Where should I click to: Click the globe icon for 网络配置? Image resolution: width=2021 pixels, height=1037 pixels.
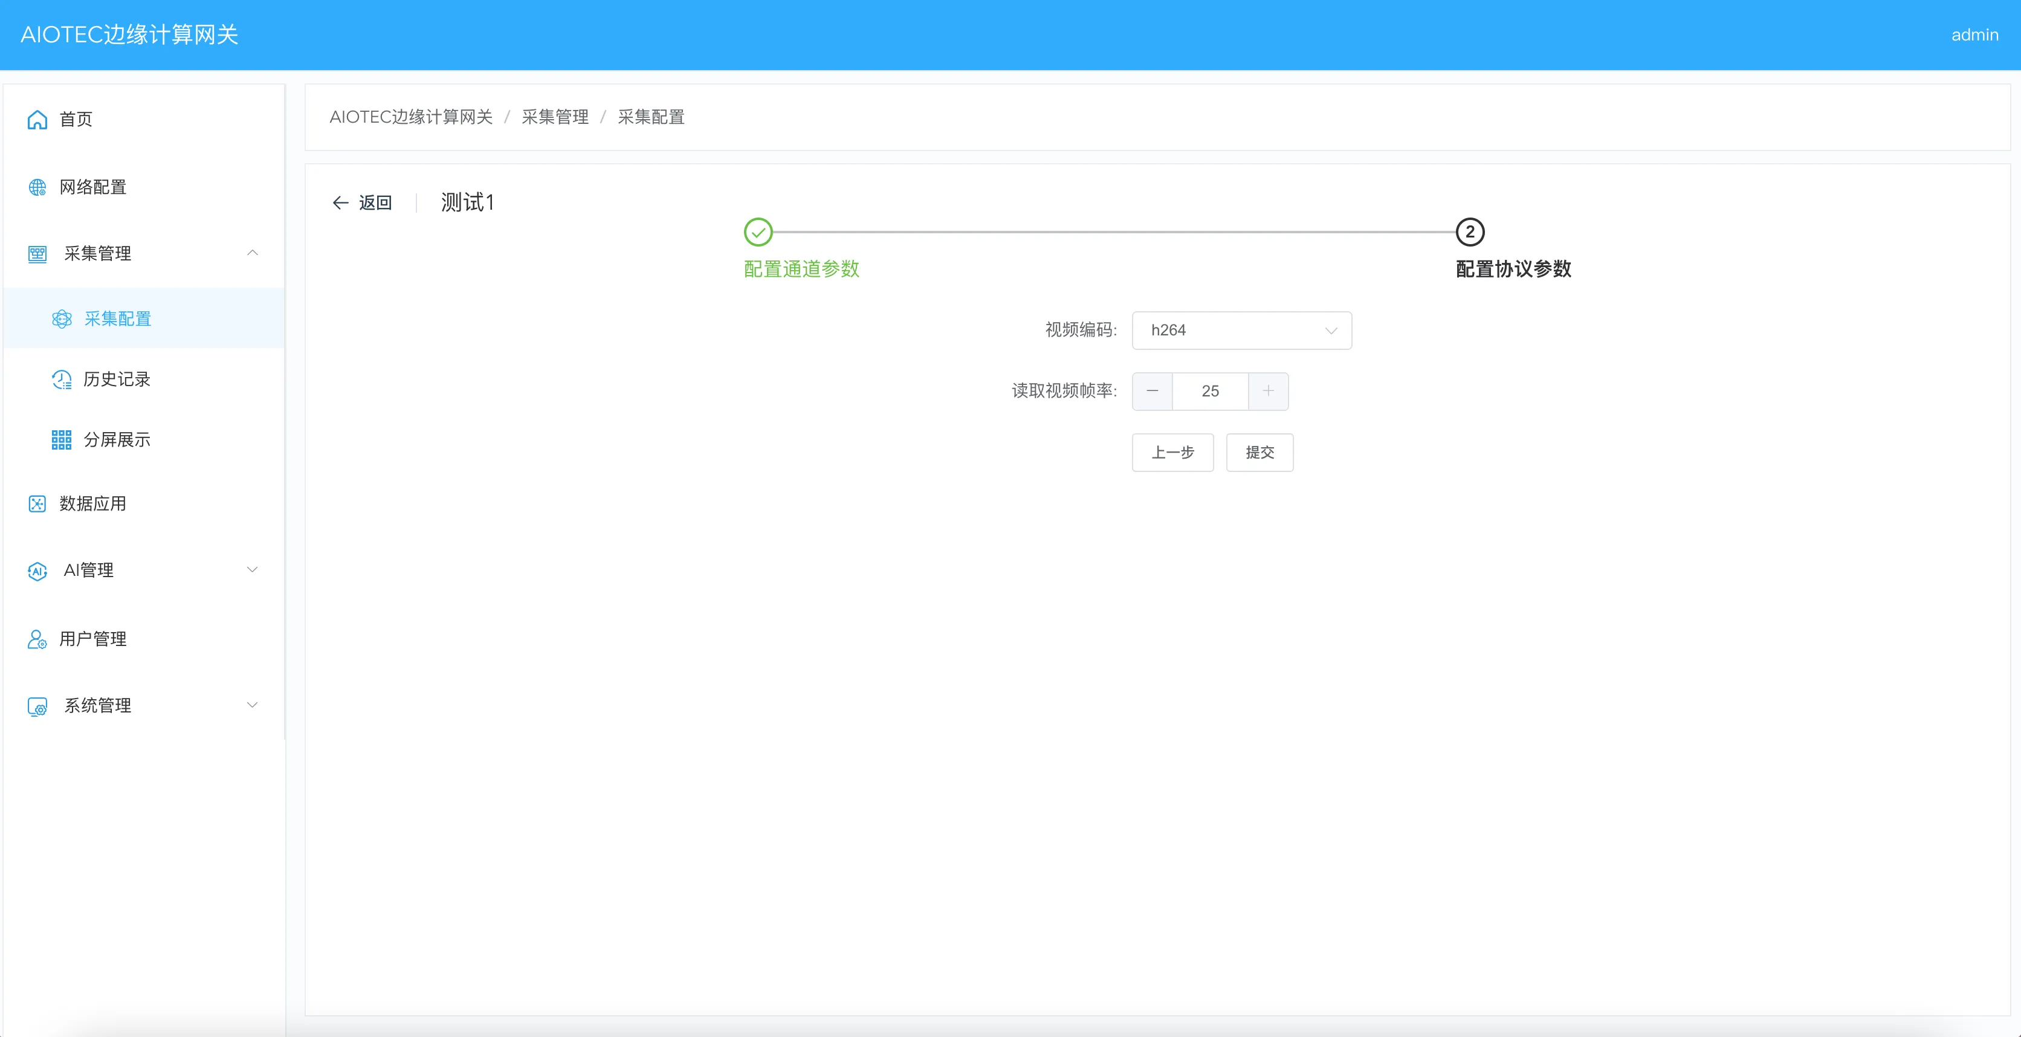pyautogui.click(x=37, y=187)
